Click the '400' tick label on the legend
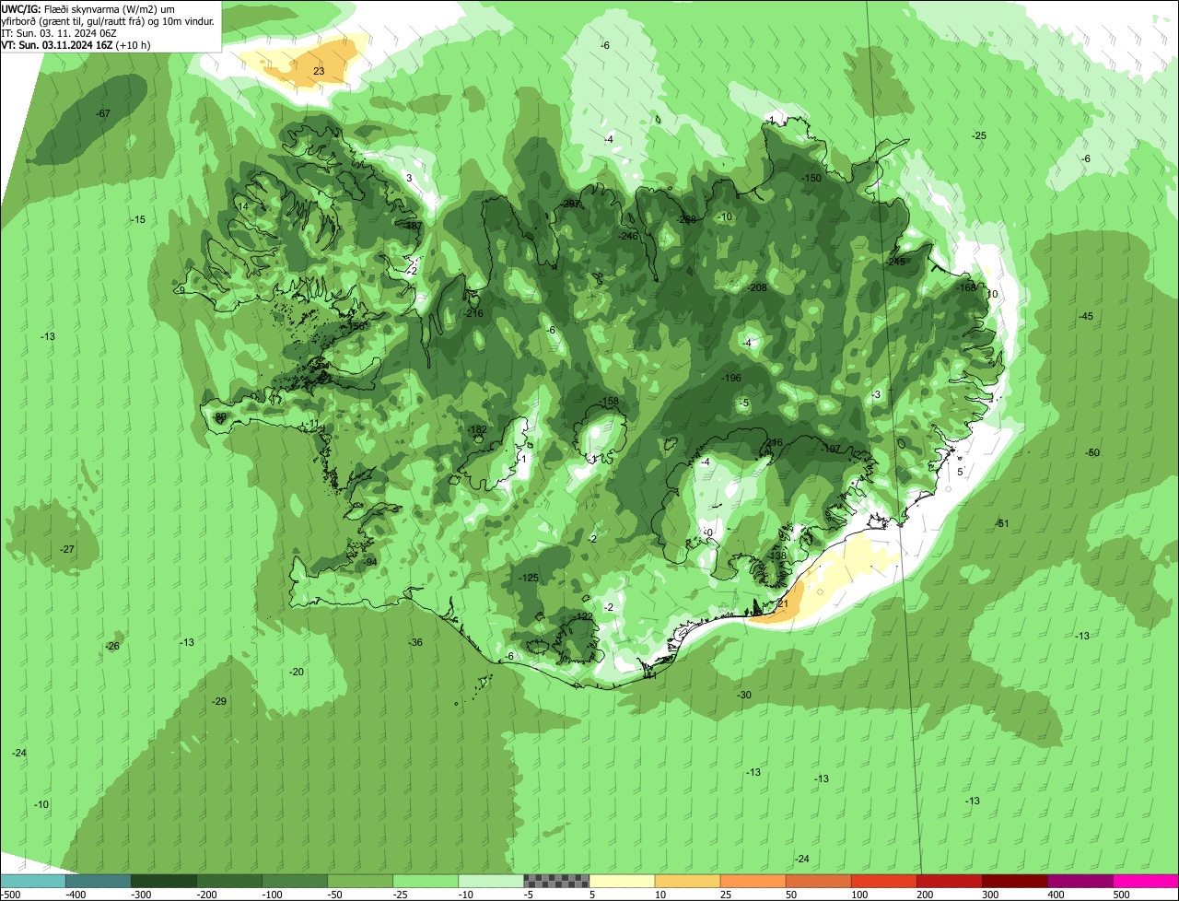Image resolution: width=1179 pixels, height=901 pixels. (1056, 895)
